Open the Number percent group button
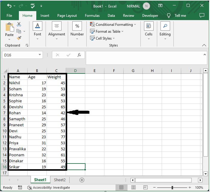Image resolution: width=210 pixels, height=192 pixels. pyautogui.click(x=77, y=31)
